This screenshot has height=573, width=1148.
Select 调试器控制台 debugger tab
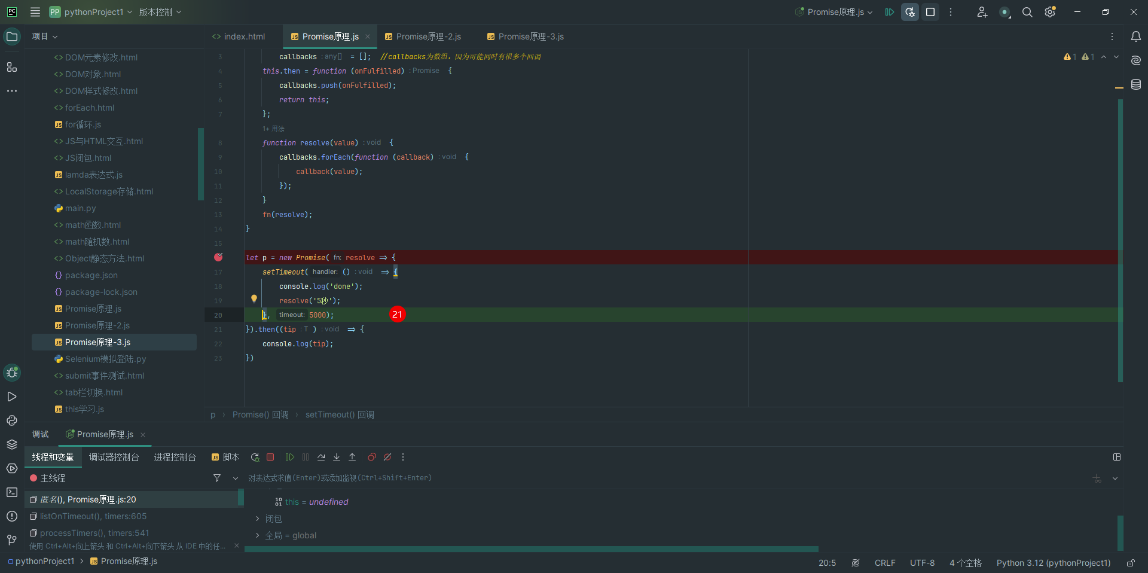point(114,457)
